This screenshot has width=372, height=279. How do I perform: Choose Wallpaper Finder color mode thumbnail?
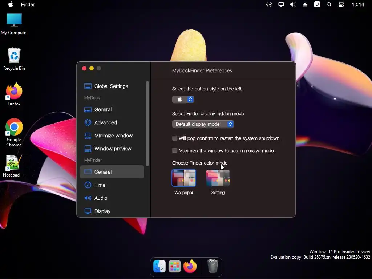(x=184, y=178)
